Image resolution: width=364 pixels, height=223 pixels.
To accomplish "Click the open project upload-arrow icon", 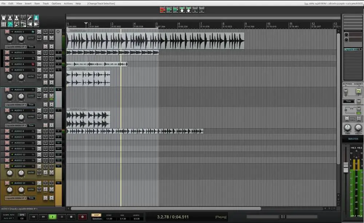I will 10,18.
